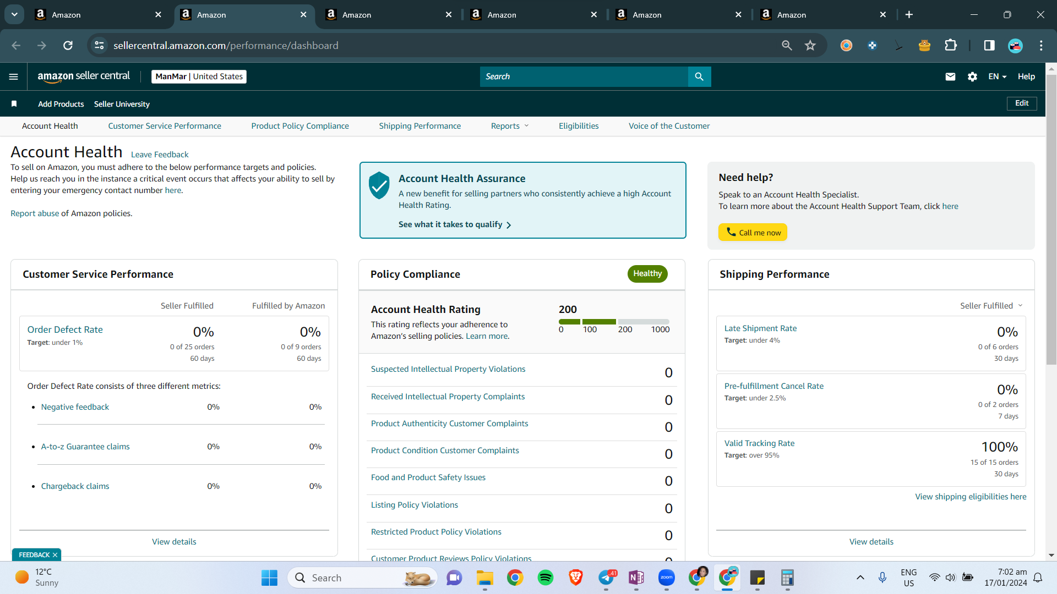Click View shipping eligibilities here
Viewport: 1057px width, 594px height.
[971, 497]
